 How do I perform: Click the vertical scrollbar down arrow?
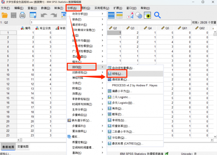point(215,137)
